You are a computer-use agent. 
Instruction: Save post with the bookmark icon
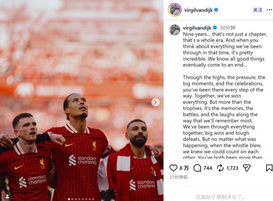tap(269, 168)
